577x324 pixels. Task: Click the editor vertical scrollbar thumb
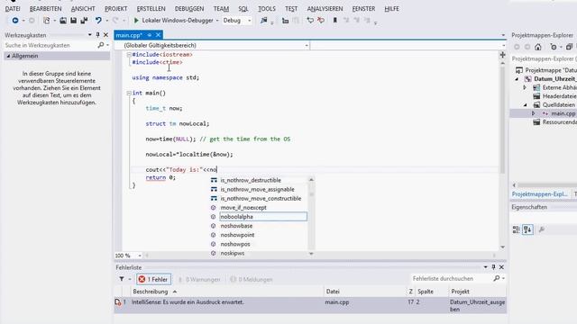502,120
